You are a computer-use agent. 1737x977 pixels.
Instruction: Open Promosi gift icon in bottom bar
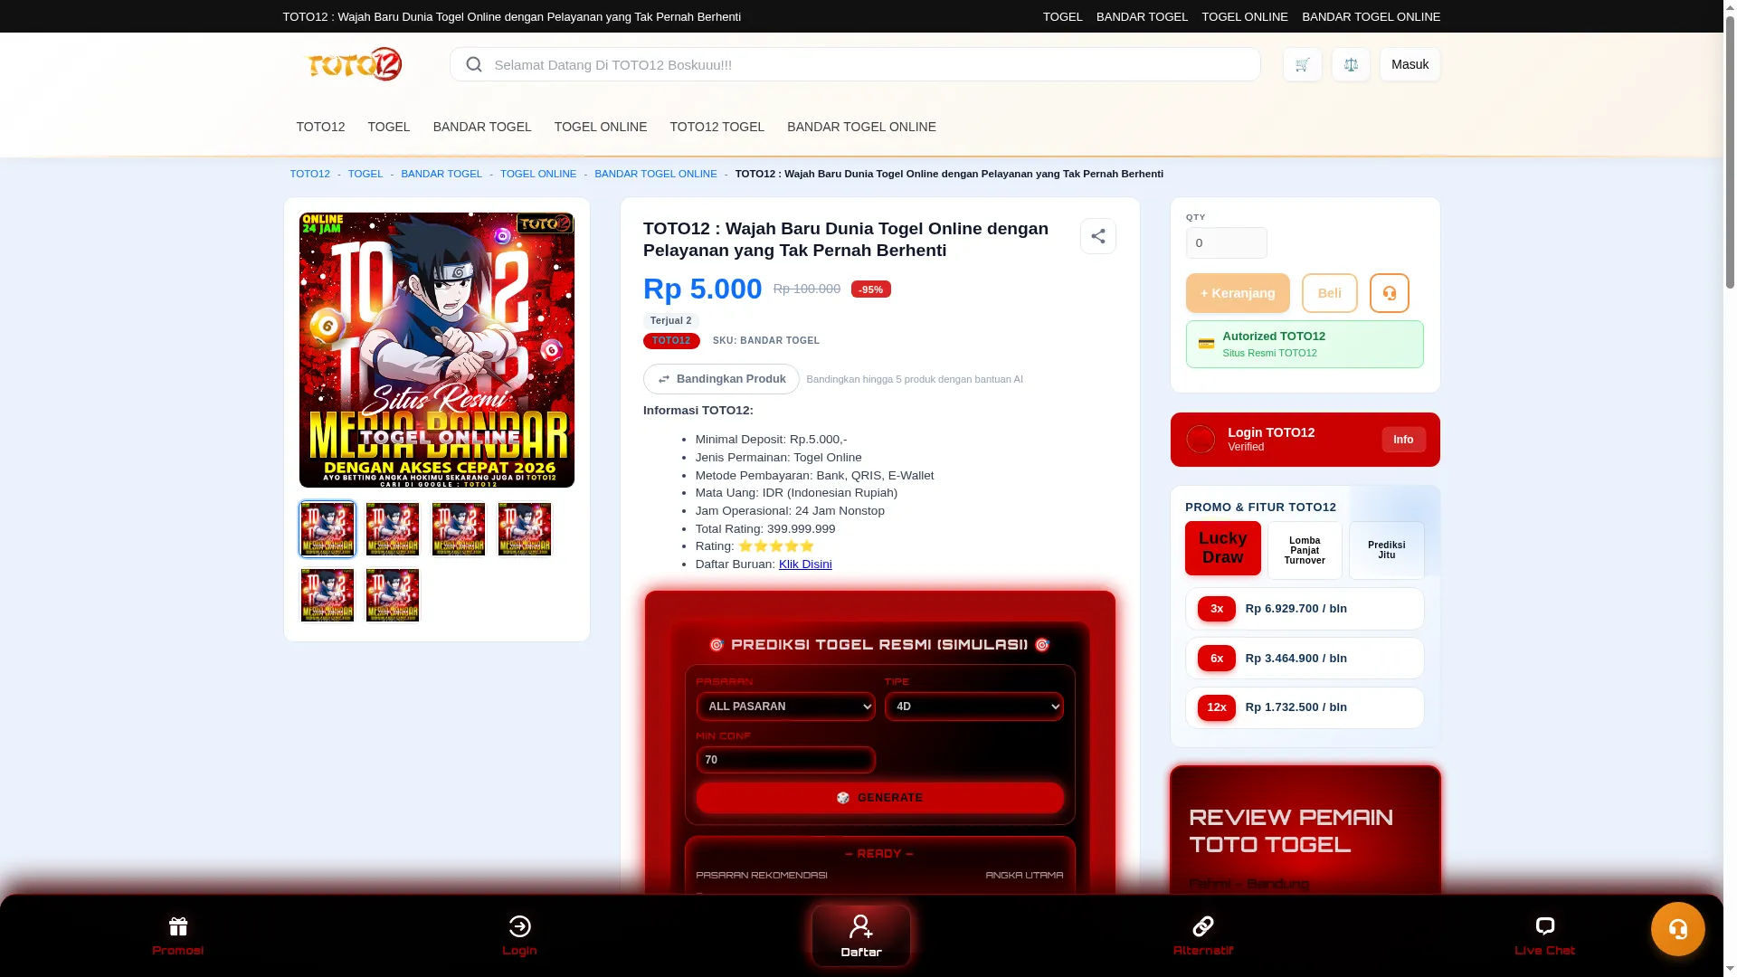(178, 935)
